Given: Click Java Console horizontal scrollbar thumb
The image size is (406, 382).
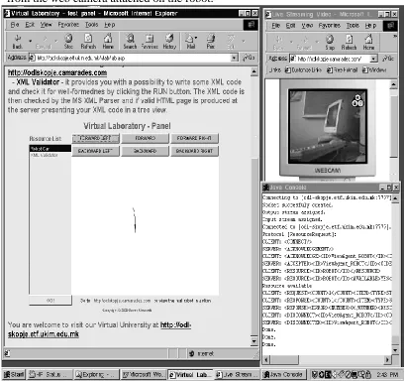Looking at the screenshot, I should click(x=284, y=359).
